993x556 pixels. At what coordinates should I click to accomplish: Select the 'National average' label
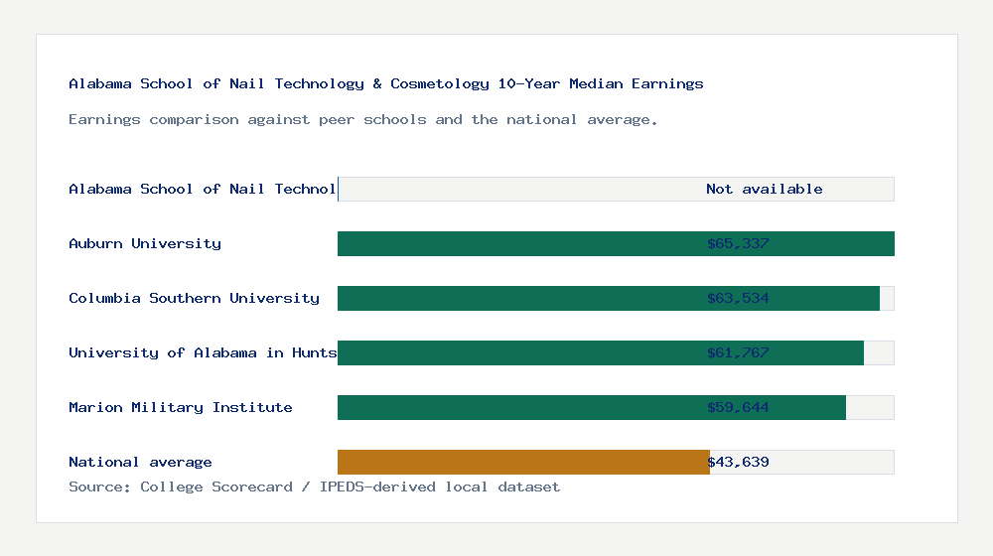coord(140,463)
